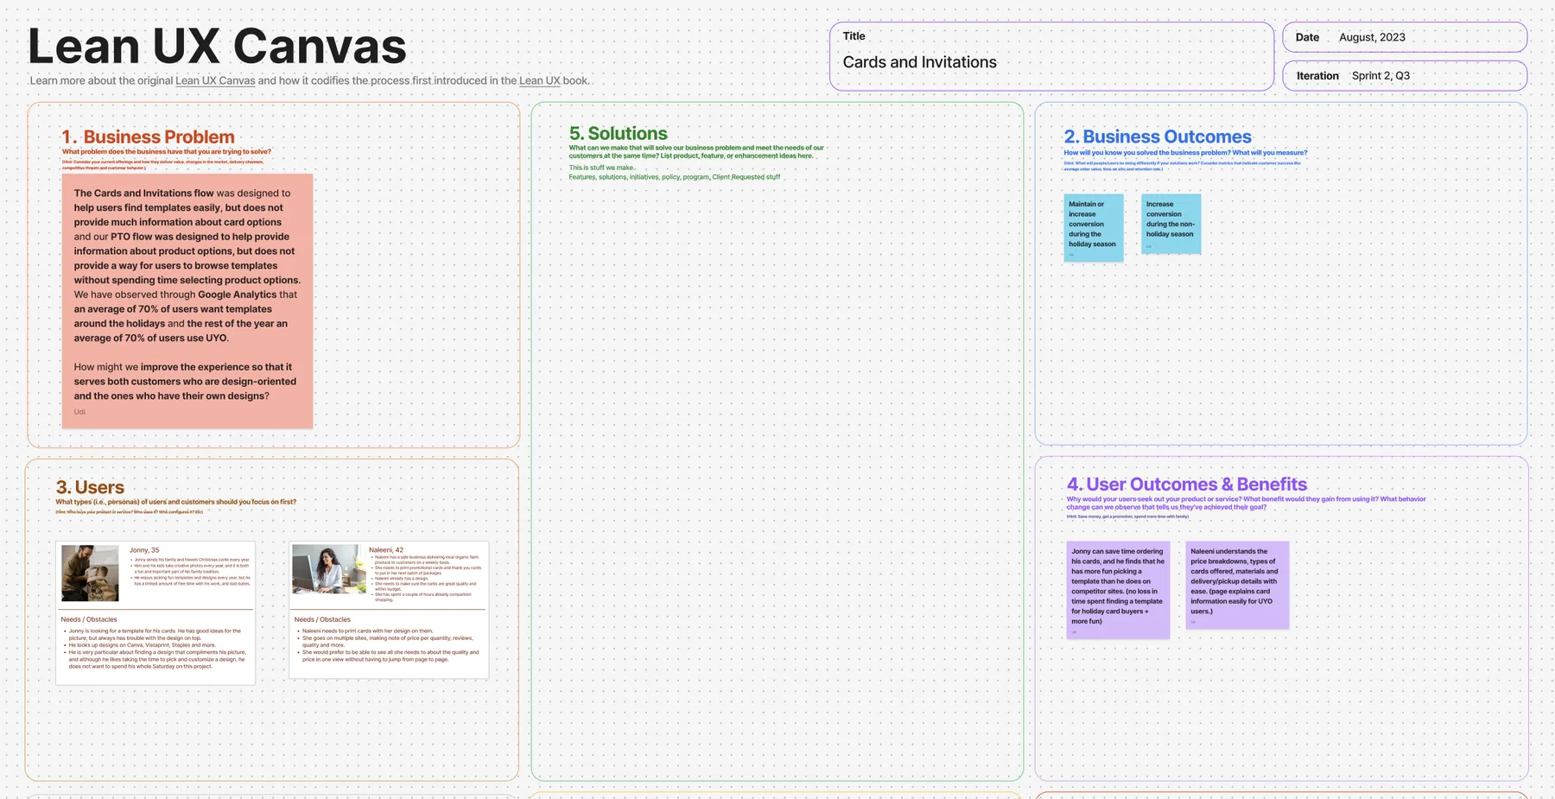Select the '4. User Outcomes & Benefits' heading
1555x799 pixels.
click(x=1187, y=485)
